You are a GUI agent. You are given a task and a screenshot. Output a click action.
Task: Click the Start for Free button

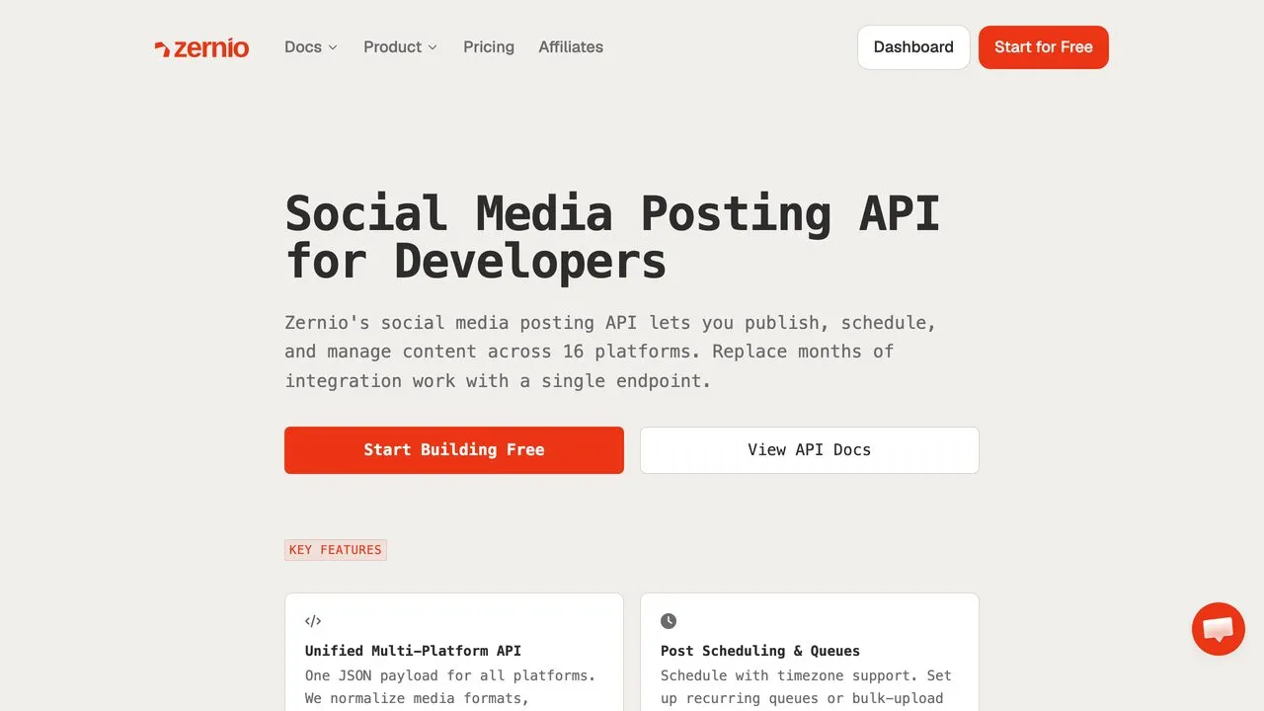click(x=1044, y=47)
